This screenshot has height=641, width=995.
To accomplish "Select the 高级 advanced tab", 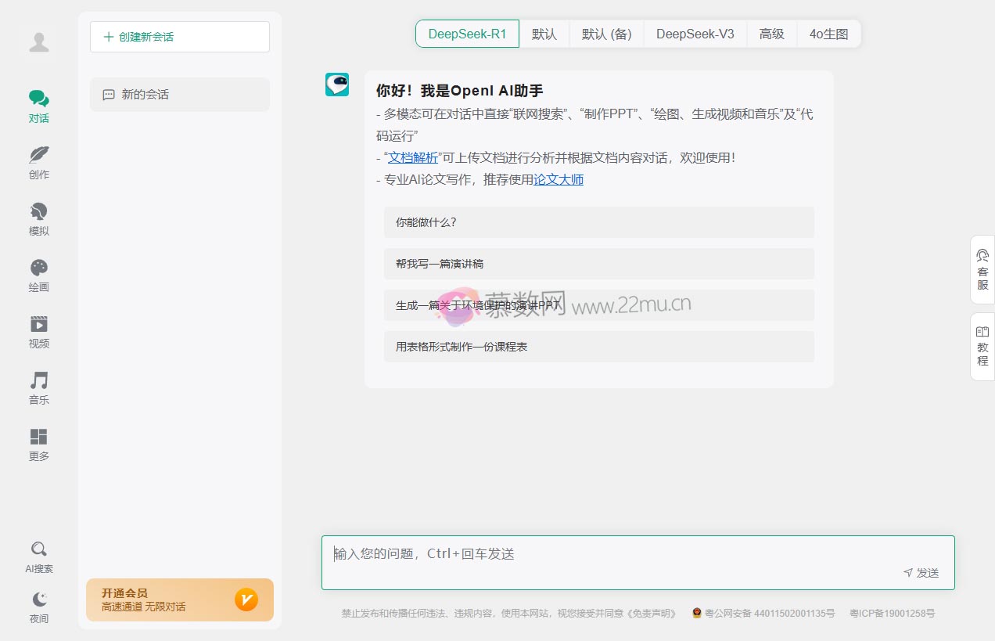I will [x=771, y=34].
